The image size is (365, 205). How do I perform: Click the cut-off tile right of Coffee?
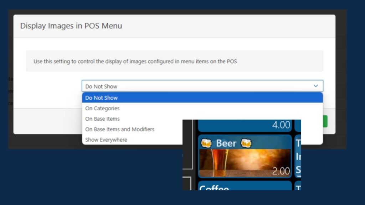pos(298,186)
